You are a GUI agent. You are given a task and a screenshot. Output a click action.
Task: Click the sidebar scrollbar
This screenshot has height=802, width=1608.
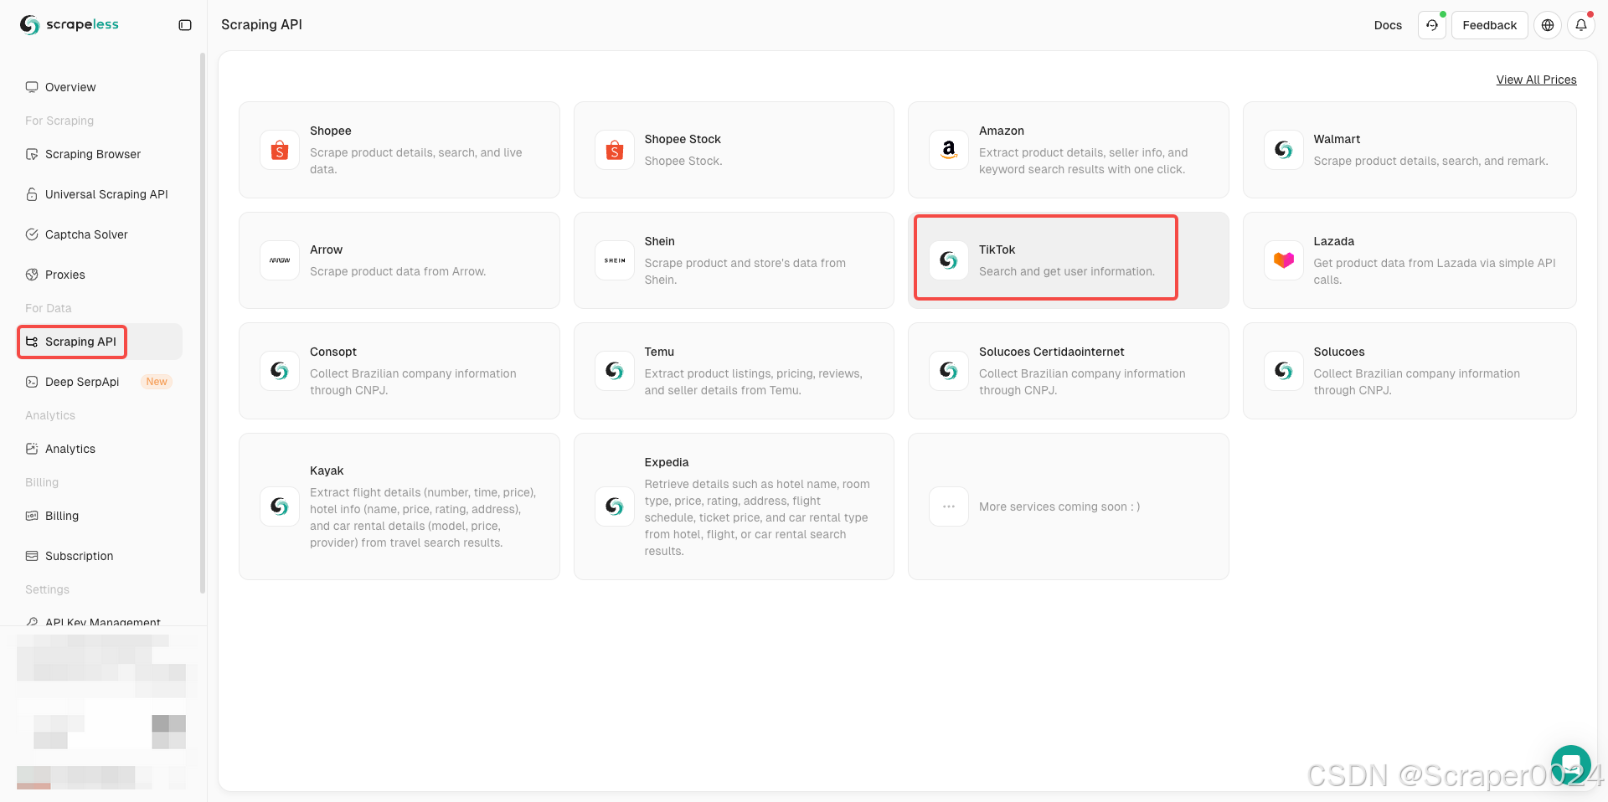tap(203, 322)
